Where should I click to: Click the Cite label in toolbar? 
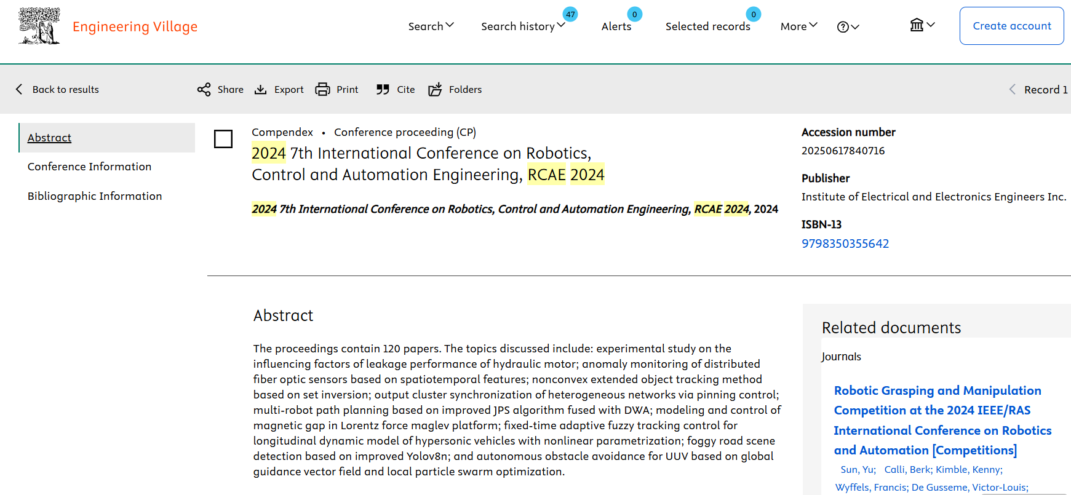click(x=406, y=90)
